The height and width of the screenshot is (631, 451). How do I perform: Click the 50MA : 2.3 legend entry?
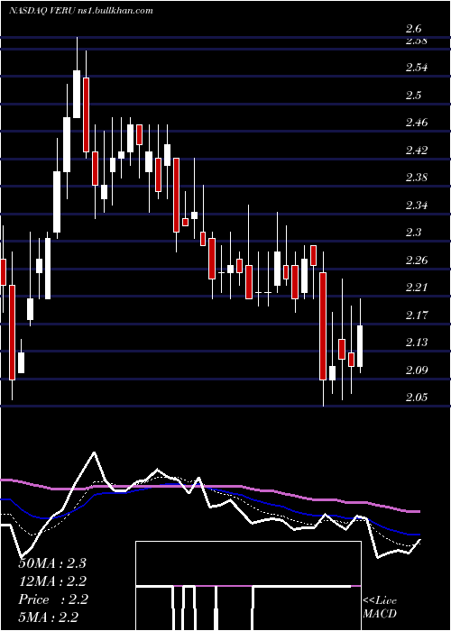[x=52, y=563]
